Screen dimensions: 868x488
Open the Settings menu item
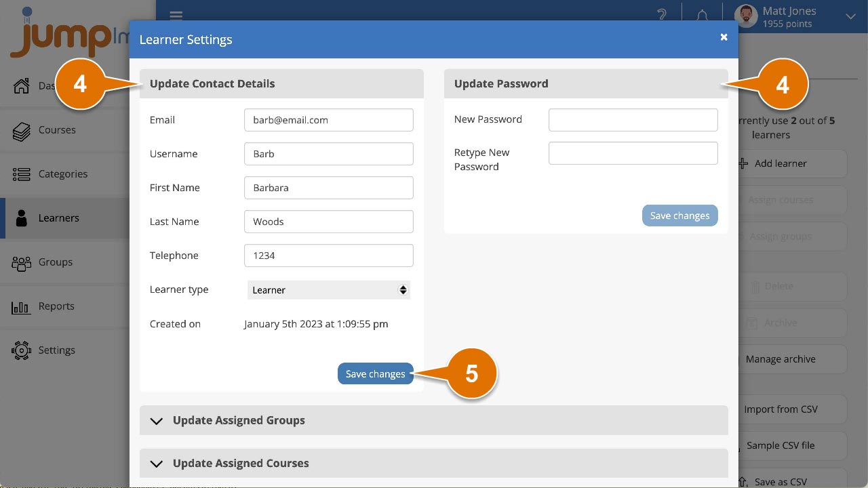(x=57, y=350)
